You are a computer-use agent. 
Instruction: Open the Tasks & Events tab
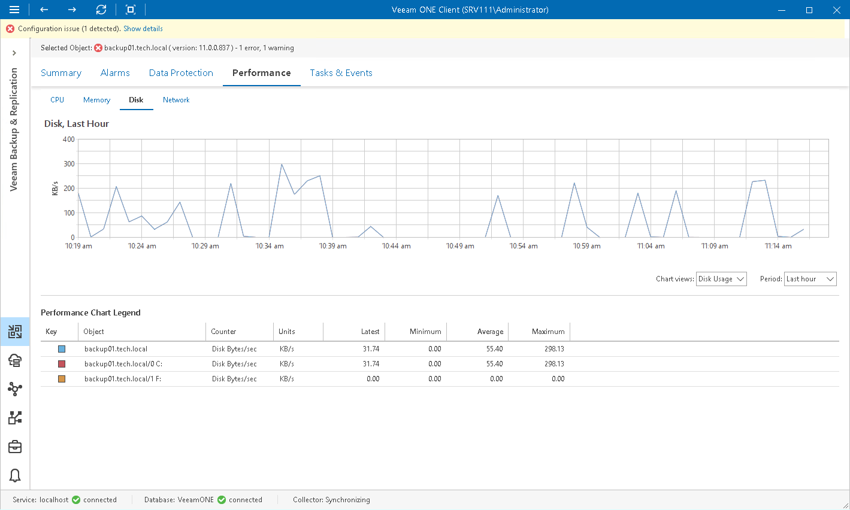pos(341,73)
